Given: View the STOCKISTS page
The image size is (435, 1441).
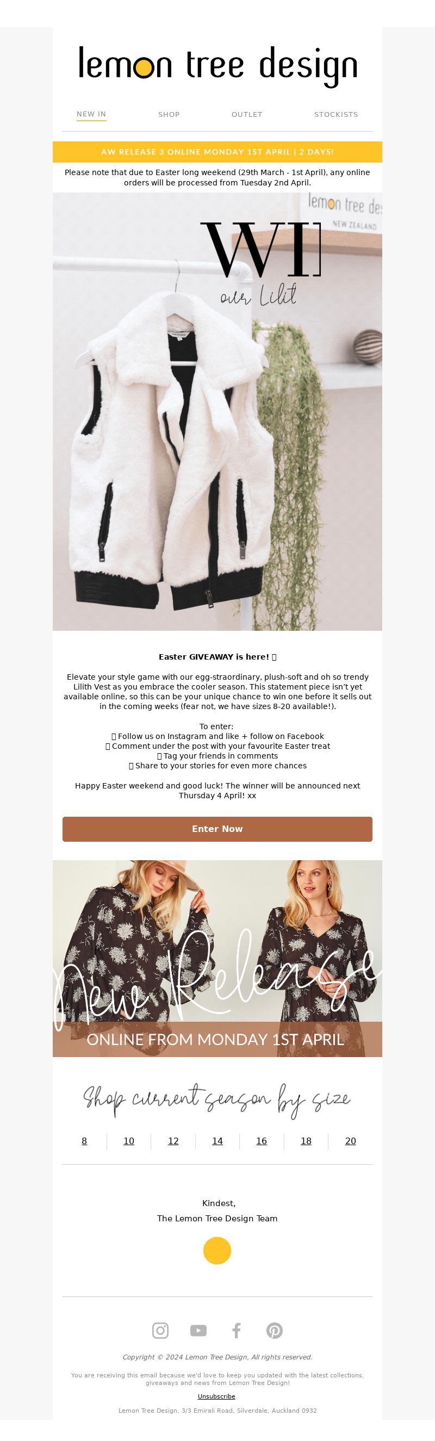Looking at the screenshot, I should pyautogui.click(x=336, y=114).
